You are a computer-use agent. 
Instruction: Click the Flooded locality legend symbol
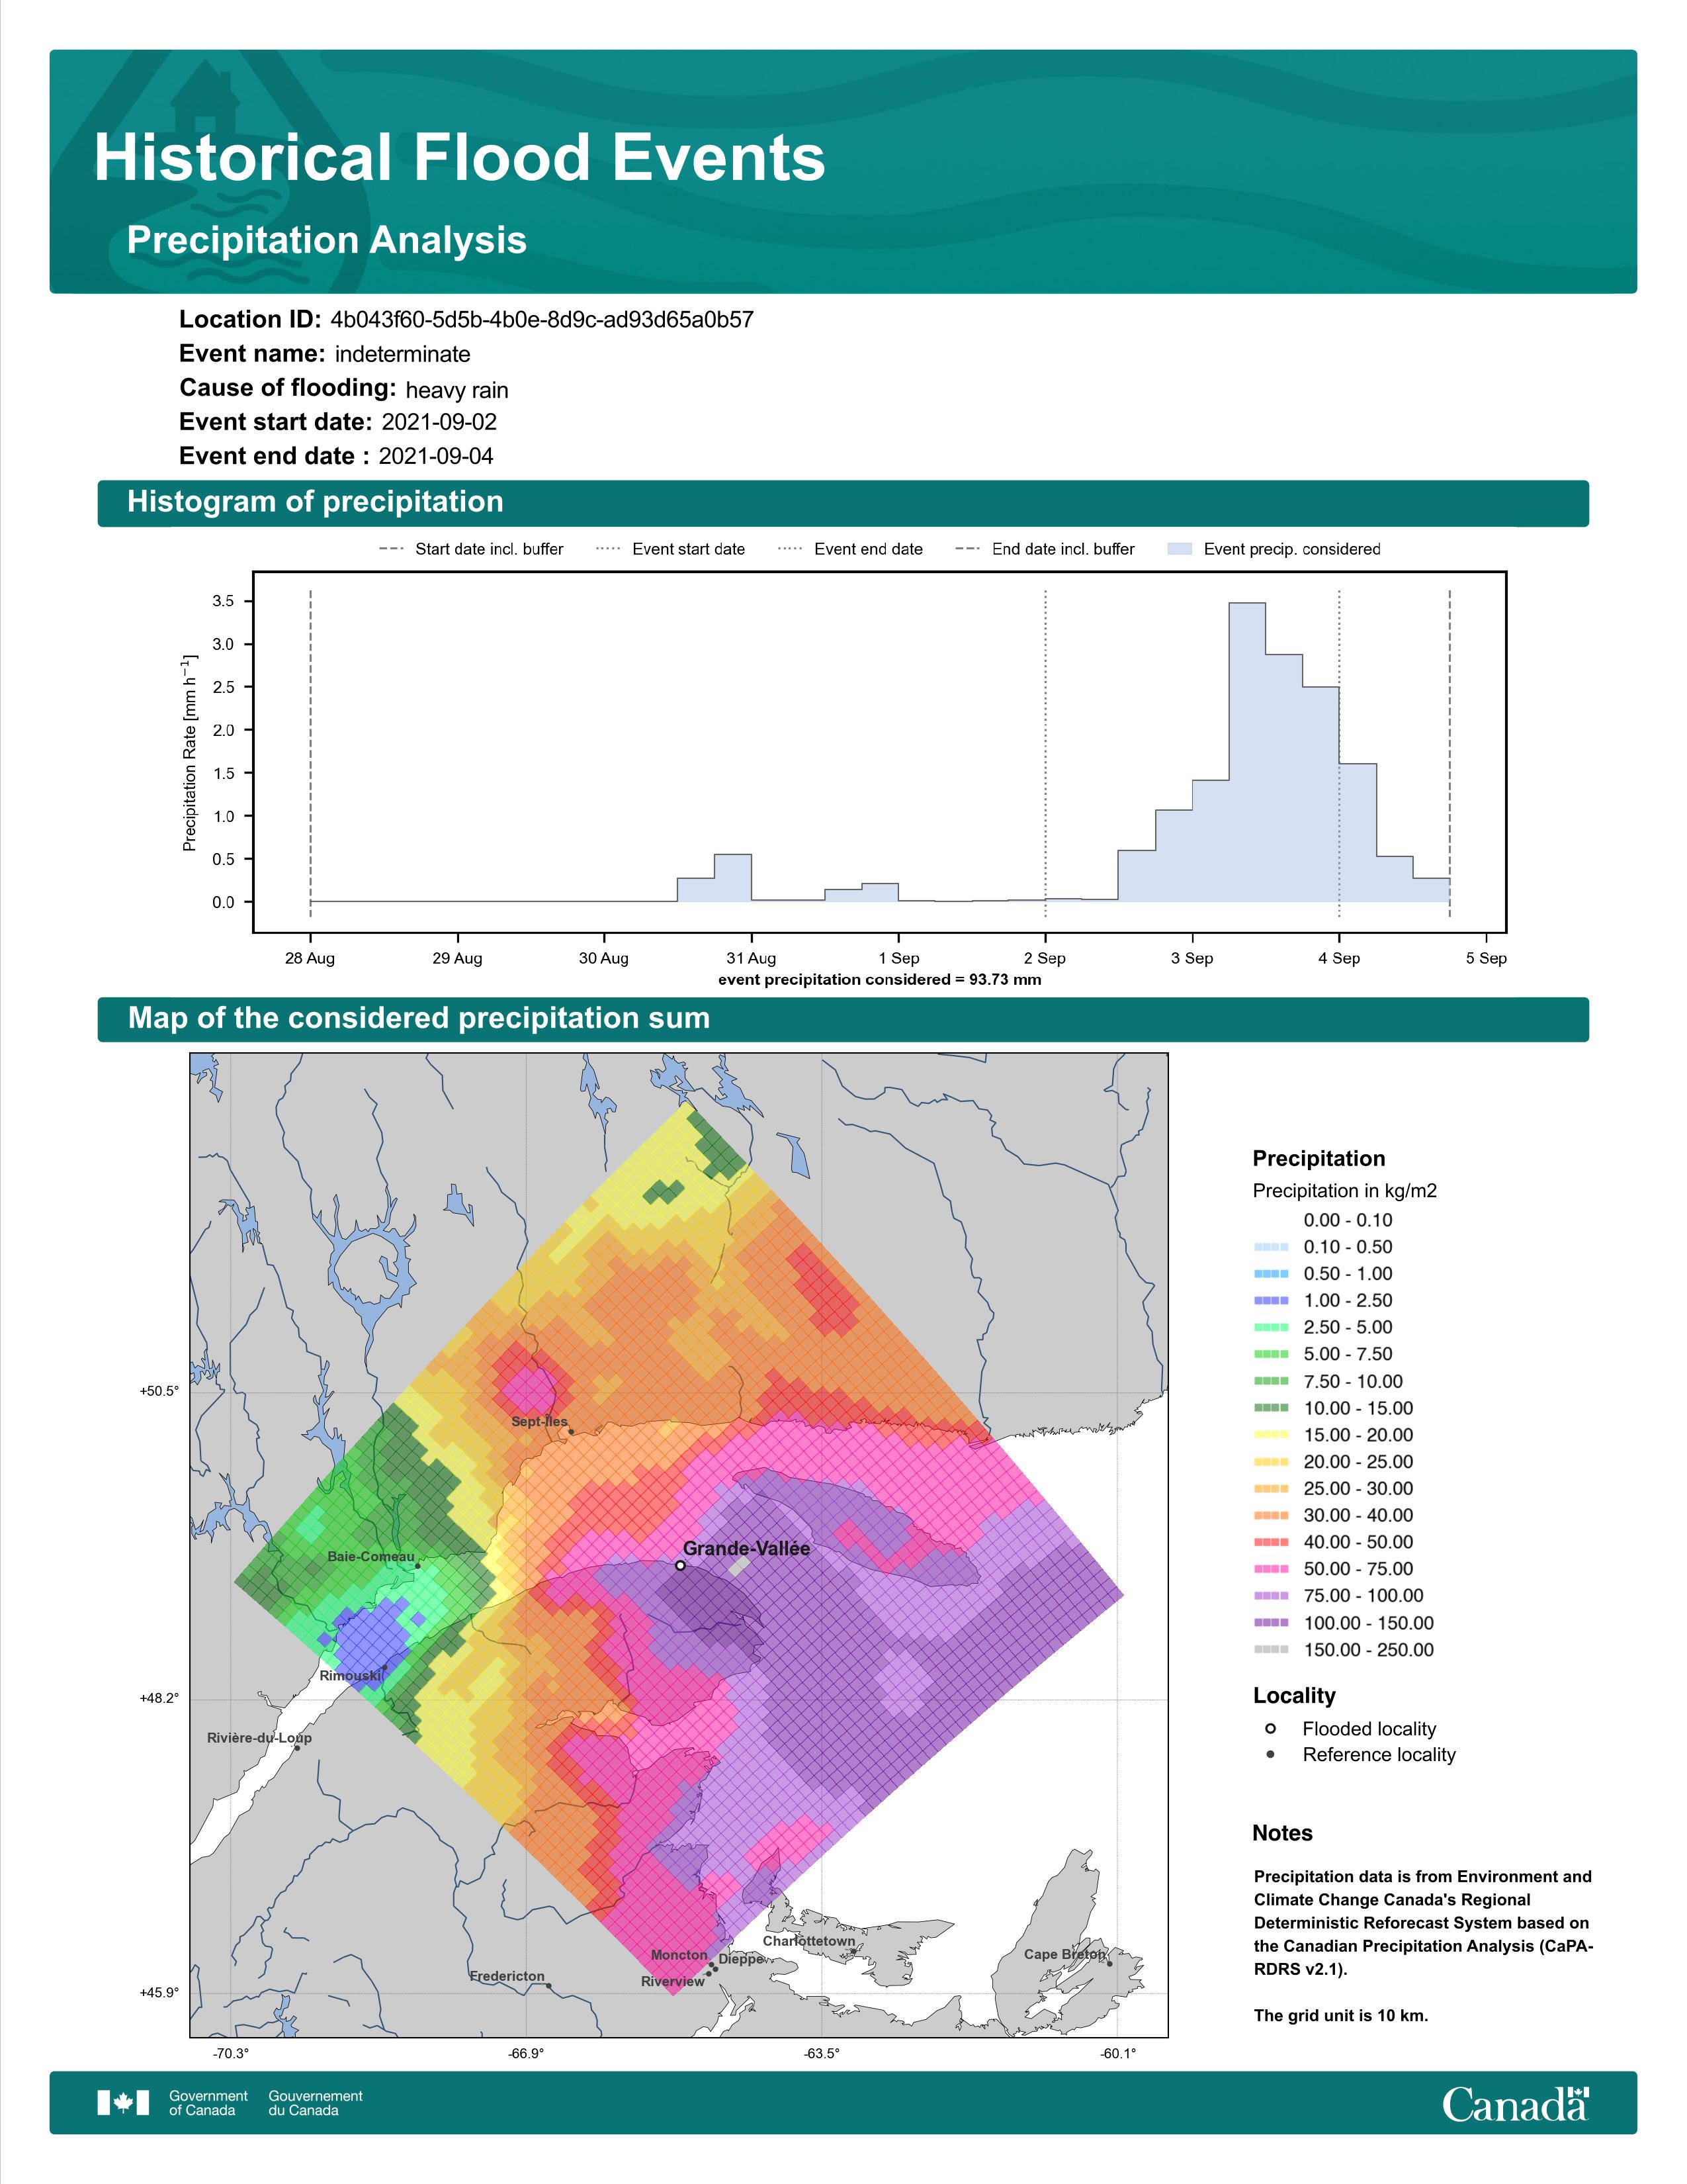coord(1270,1729)
